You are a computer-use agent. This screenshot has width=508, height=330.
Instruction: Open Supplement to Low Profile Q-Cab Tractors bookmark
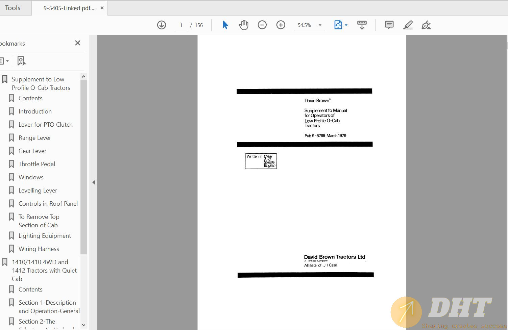(x=41, y=83)
